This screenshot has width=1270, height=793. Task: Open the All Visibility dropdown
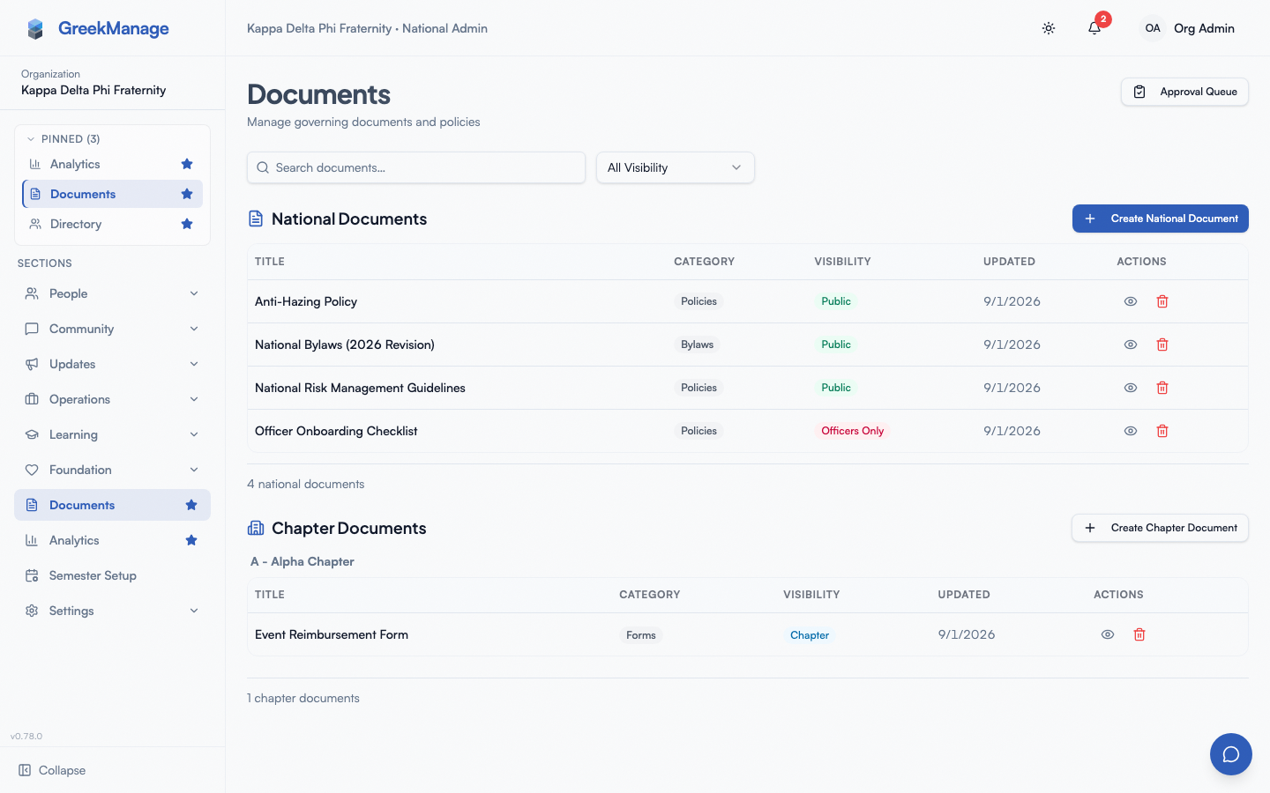click(676, 167)
